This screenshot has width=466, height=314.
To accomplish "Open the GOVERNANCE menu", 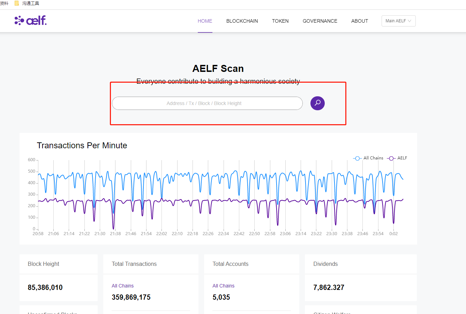I will click(320, 21).
